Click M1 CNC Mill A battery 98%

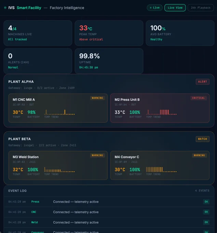point(31,112)
